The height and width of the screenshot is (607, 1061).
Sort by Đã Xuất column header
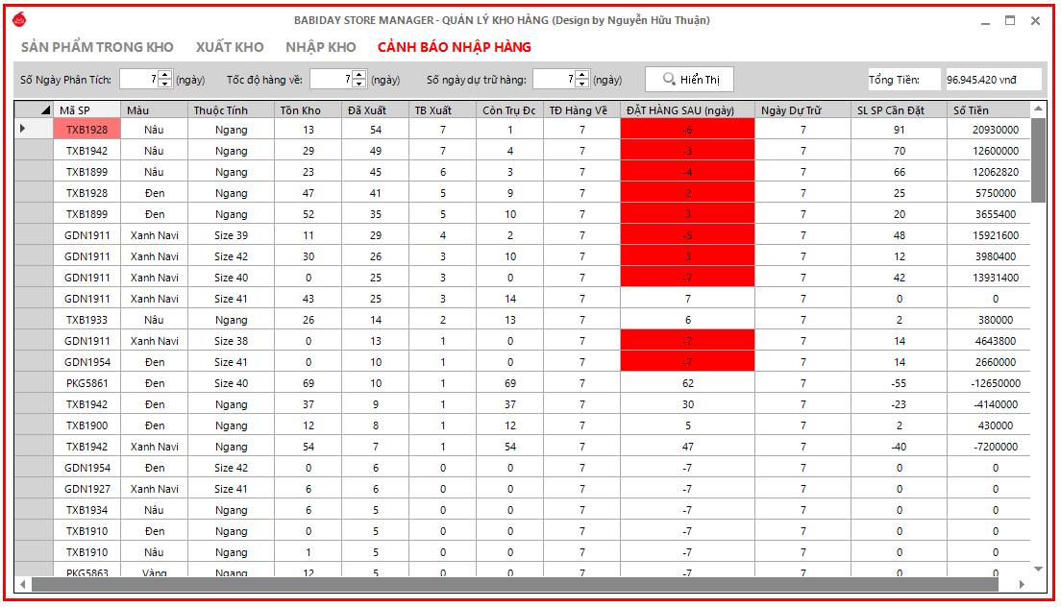tap(375, 110)
